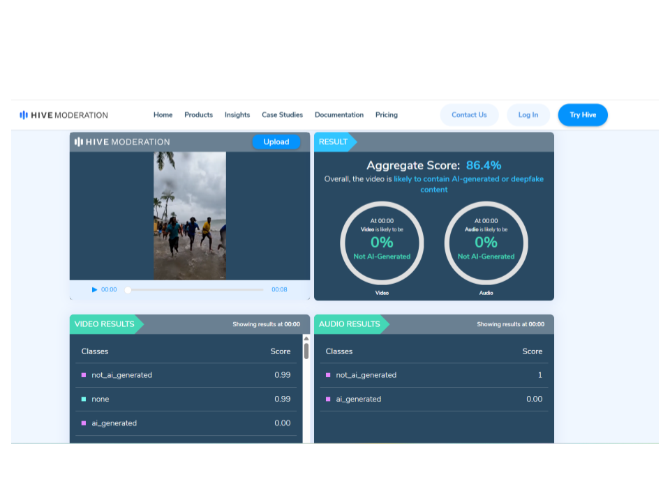
Task: Select the Video 0% circular gauge
Action: point(382,243)
